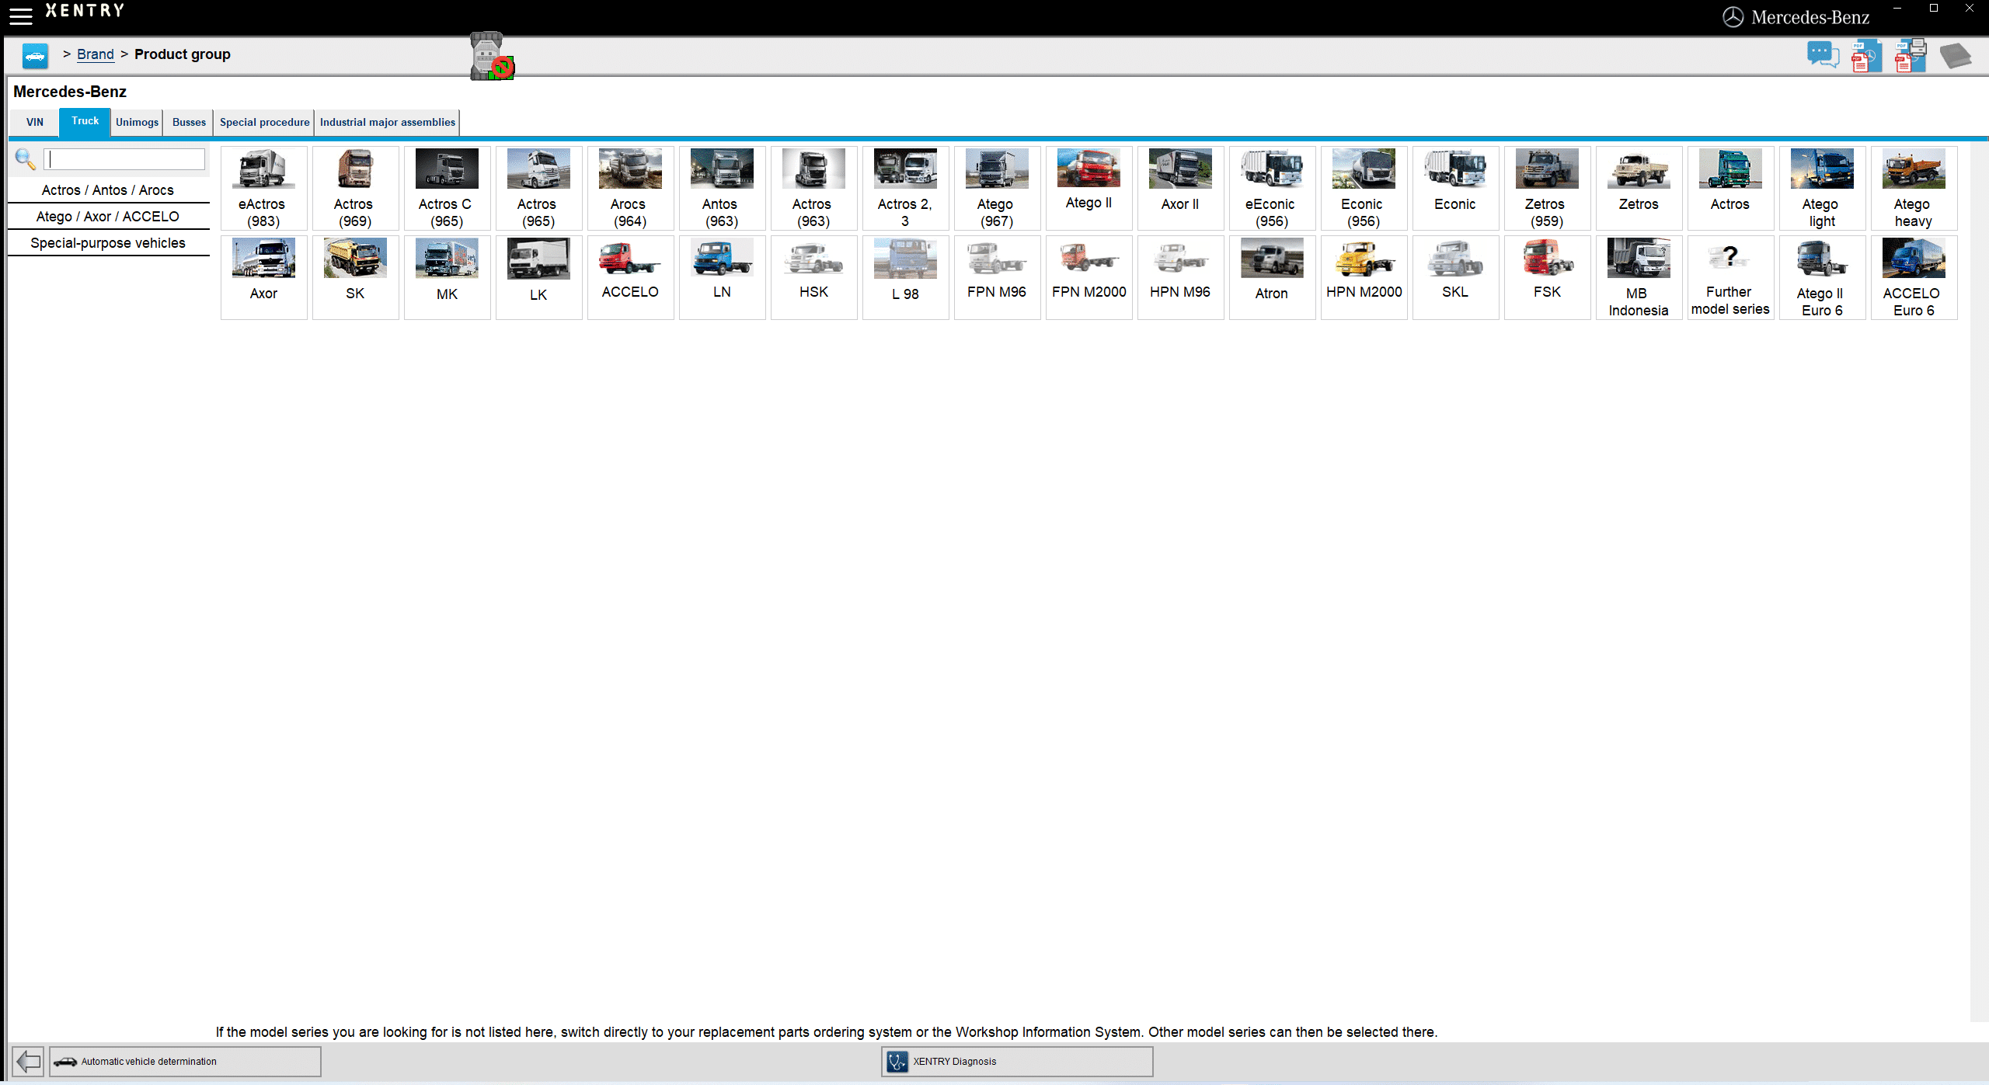Click the model search input field

point(125,159)
